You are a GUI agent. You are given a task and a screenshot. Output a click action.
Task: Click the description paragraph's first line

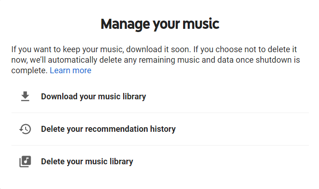point(154,49)
